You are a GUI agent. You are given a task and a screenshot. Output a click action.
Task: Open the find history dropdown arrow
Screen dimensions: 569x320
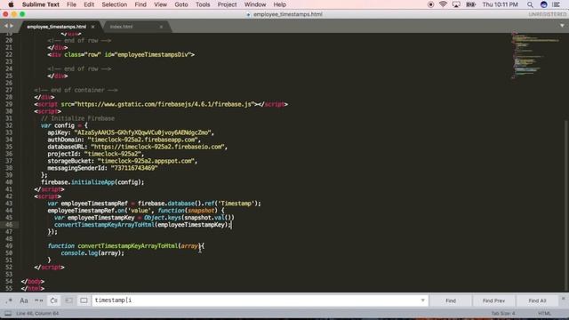[423, 300]
